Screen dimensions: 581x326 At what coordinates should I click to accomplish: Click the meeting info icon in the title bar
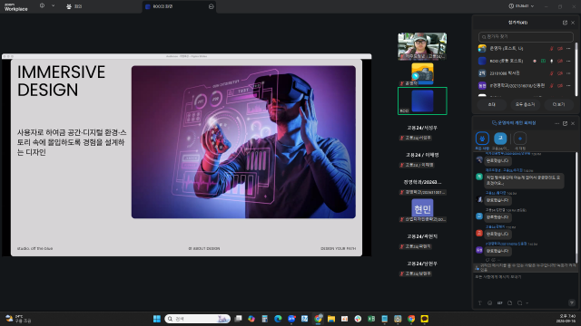(43, 6)
